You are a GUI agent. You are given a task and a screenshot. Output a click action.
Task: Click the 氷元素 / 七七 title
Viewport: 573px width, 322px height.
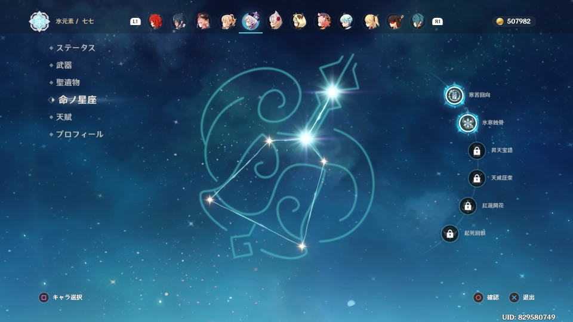[x=75, y=21]
